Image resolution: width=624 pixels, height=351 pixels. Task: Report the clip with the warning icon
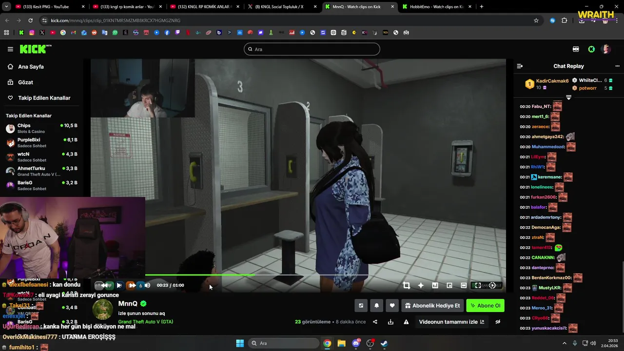coord(406,322)
